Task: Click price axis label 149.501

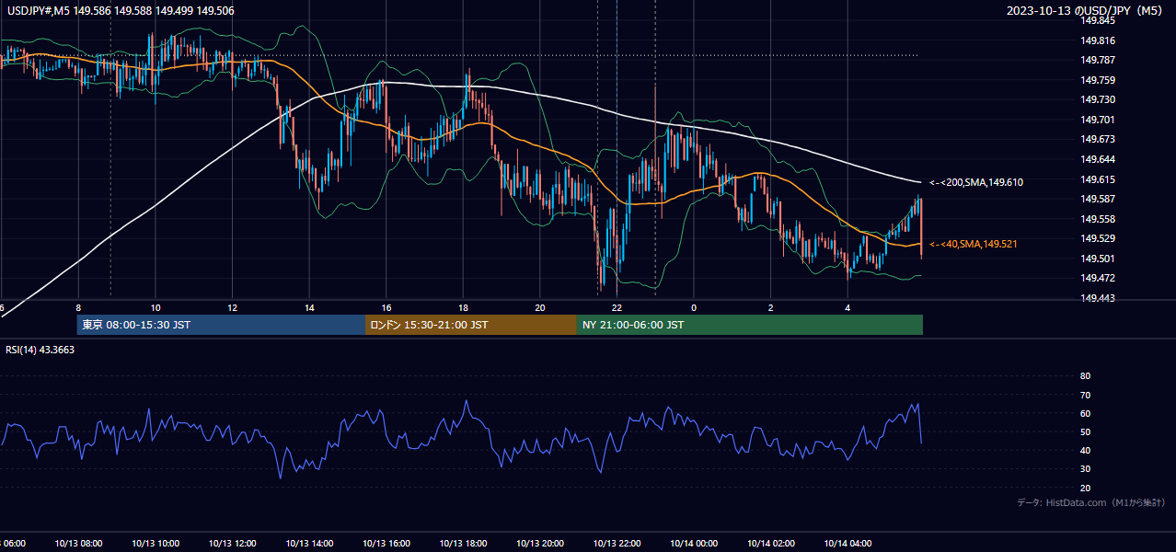Action: coord(1099,259)
